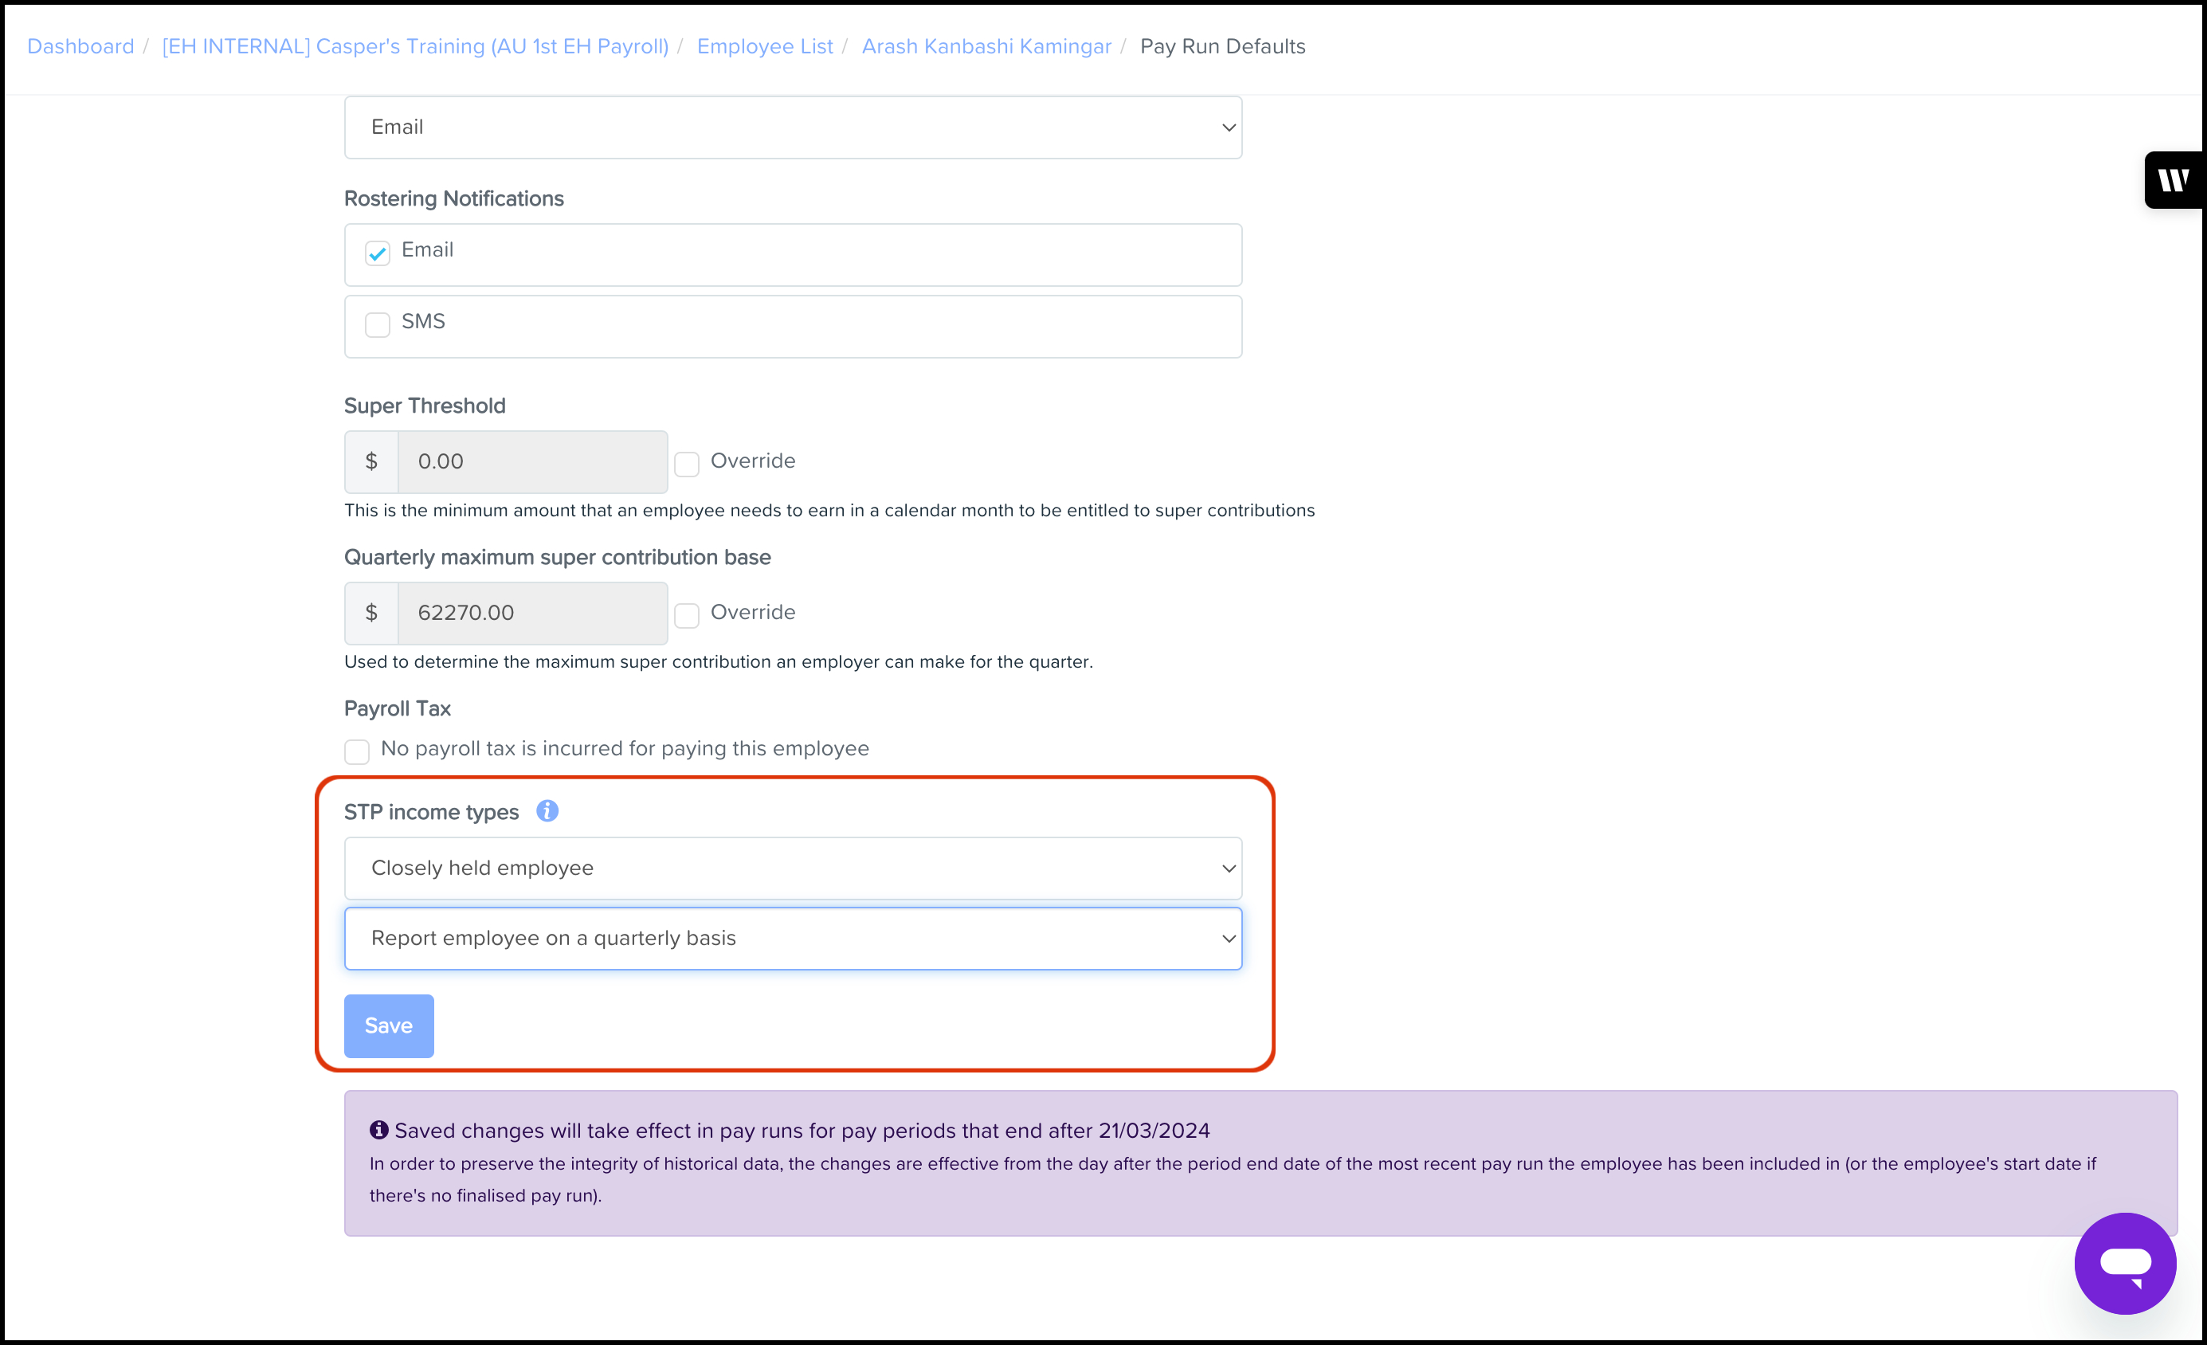Click the dollar sign beside quarterly contribution base
Screen dimensions: 2207x1345
click(x=372, y=614)
